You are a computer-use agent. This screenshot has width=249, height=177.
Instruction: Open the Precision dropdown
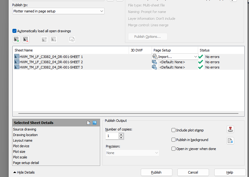pos(132,153)
